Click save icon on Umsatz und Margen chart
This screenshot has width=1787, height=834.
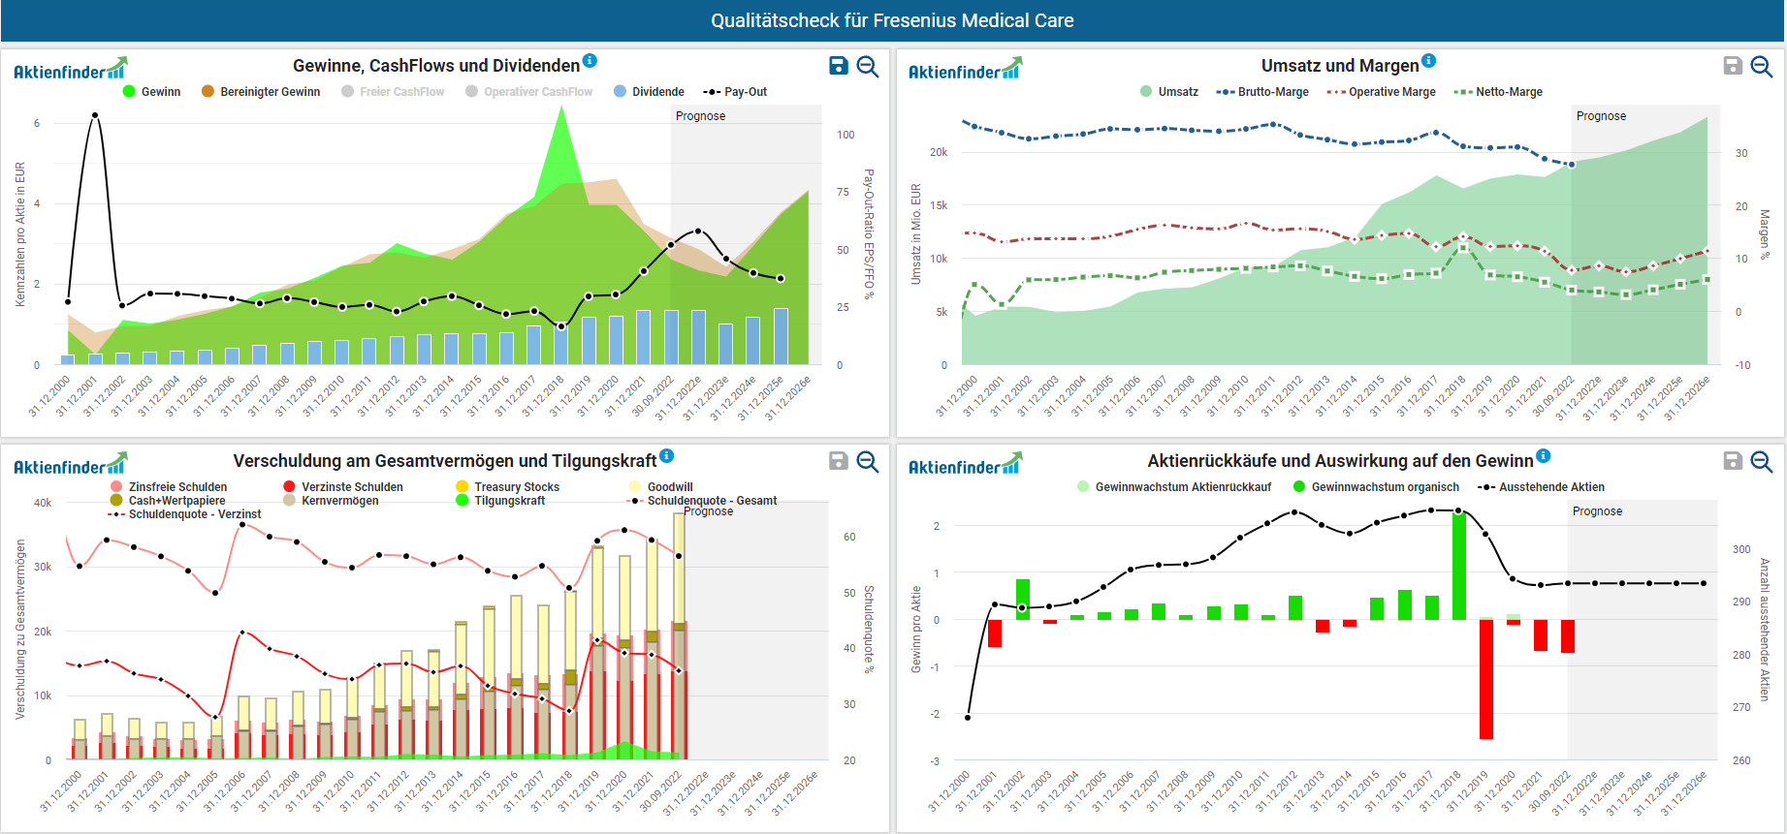click(1733, 66)
